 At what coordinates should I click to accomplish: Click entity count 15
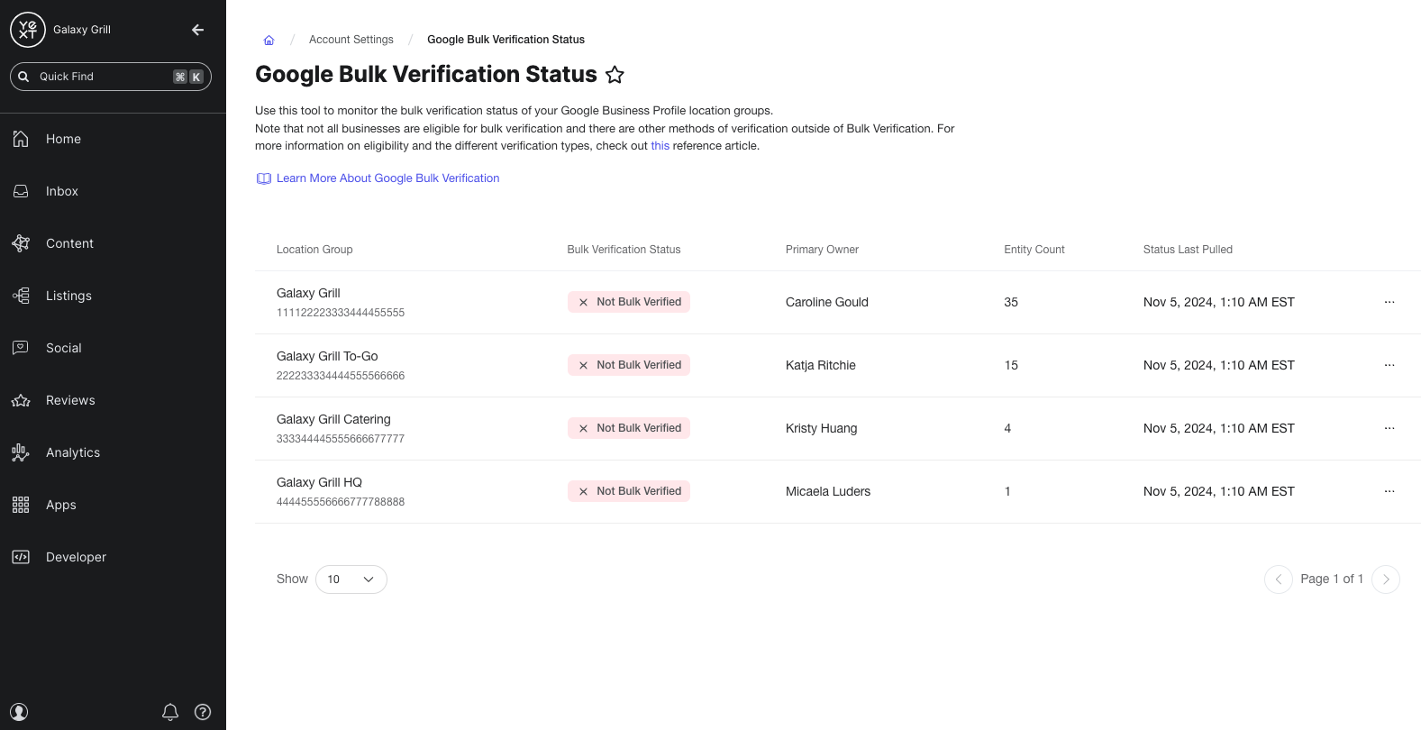click(1011, 365)
